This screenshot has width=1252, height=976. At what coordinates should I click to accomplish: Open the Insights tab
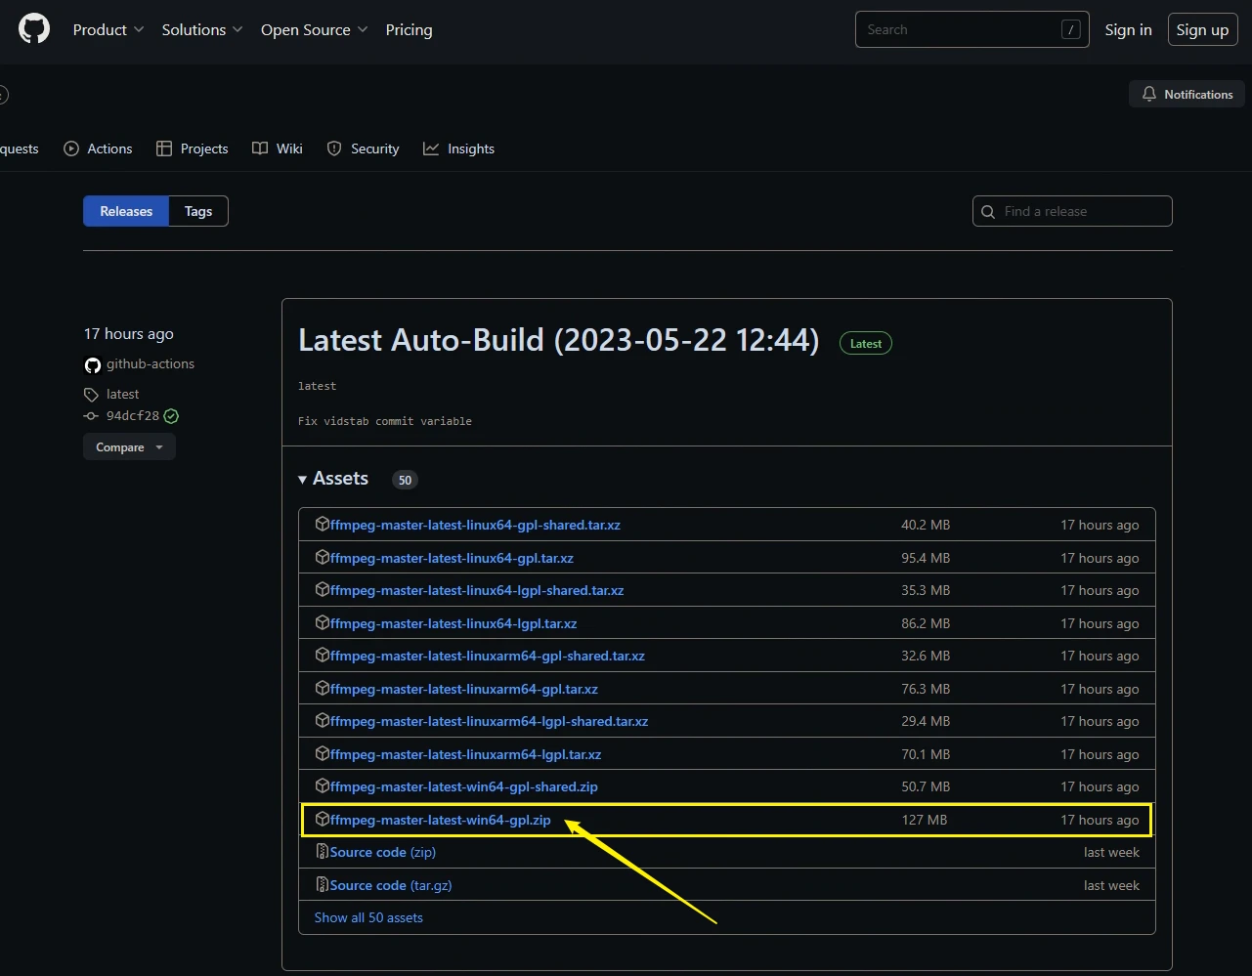point(458,149)
